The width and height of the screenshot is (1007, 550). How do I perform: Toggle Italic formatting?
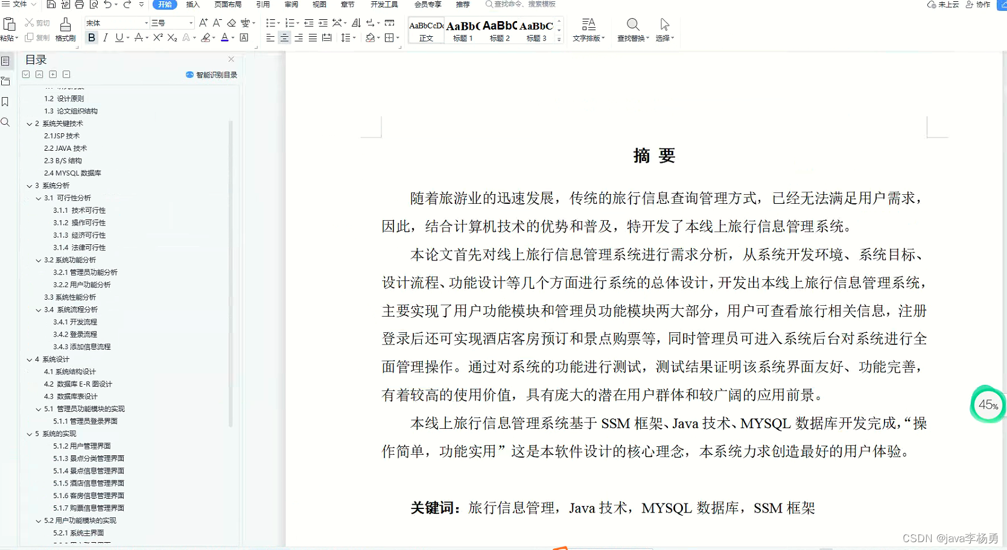point(106,37)
